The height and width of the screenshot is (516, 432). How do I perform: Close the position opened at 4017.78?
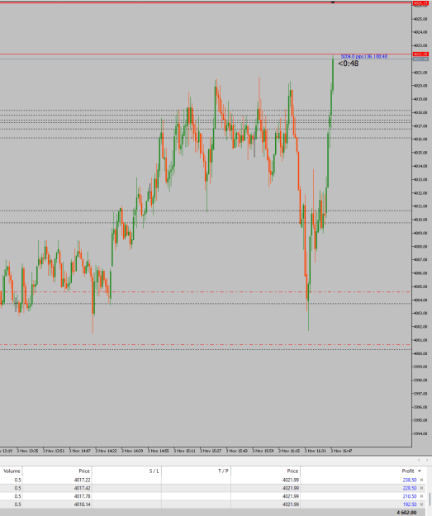pos(421,496)
